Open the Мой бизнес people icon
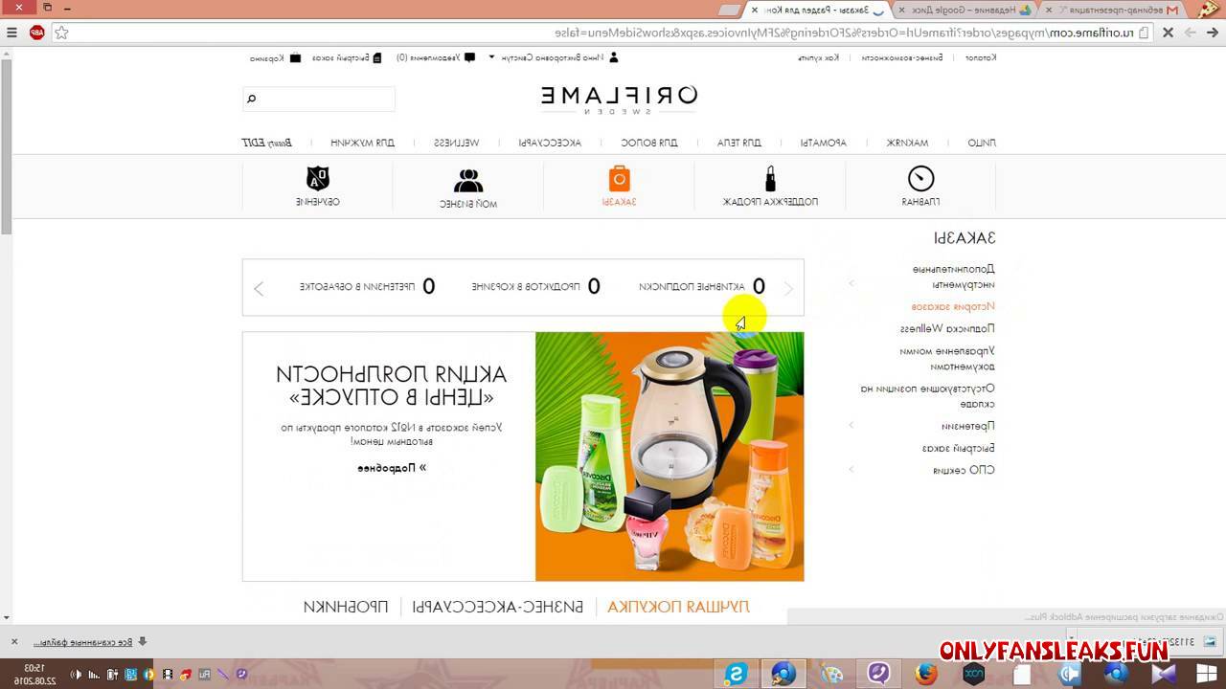This screenshot has height=689, width=1226. 468,180
